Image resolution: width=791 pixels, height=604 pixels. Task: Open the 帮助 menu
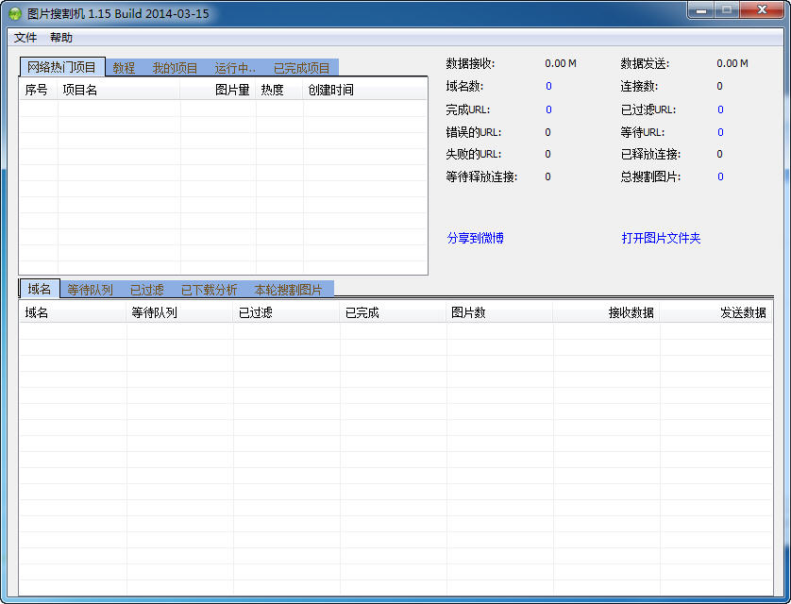point(61,38)
